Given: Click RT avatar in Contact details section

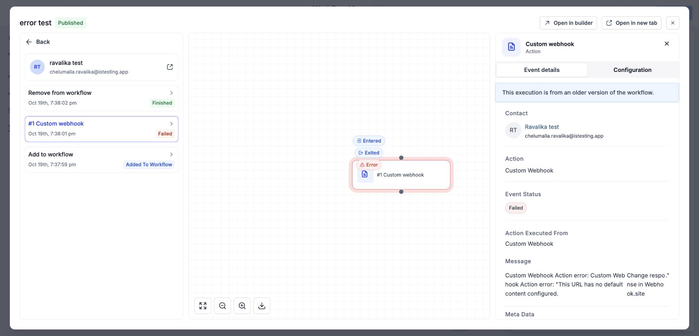Looking at the screenshot, I should [x=513, y=130].
